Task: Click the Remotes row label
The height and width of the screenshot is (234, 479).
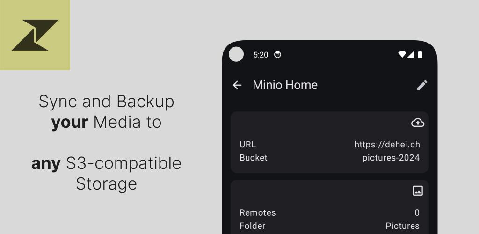Action: 257,212
